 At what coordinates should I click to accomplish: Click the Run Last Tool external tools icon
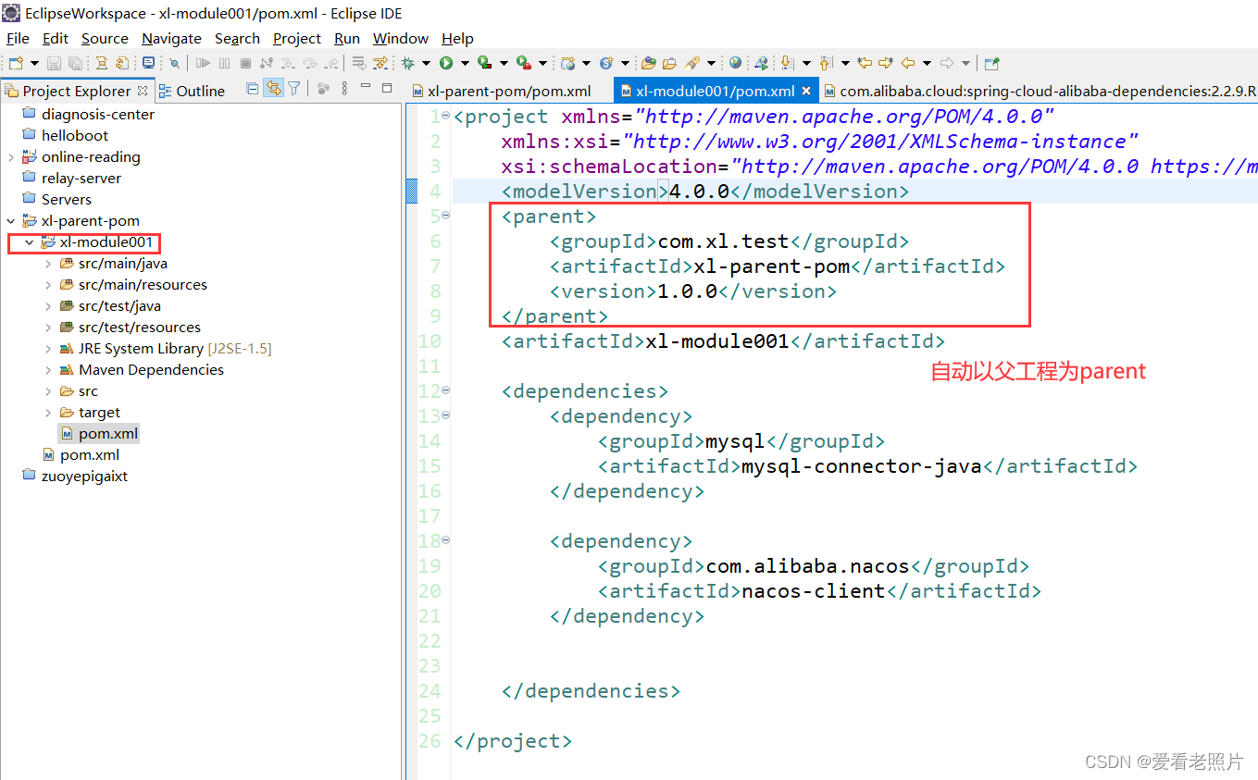pyautogui.click(x=523, y=63)
